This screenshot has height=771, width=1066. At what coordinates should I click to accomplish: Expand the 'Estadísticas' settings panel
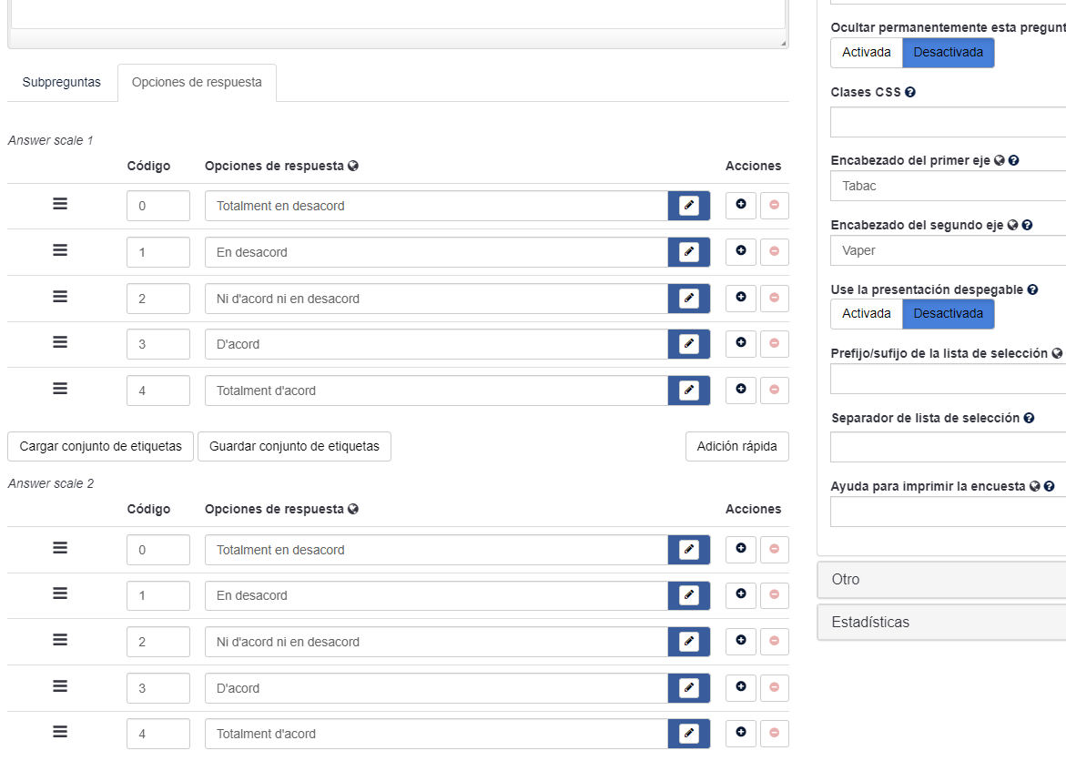coord(941,623)
